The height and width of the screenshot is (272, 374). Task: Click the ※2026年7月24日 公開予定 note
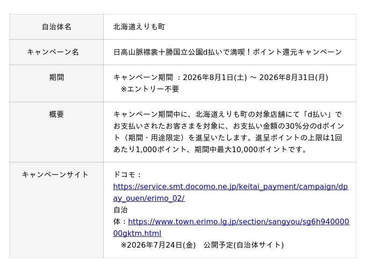tap(202, 245)
